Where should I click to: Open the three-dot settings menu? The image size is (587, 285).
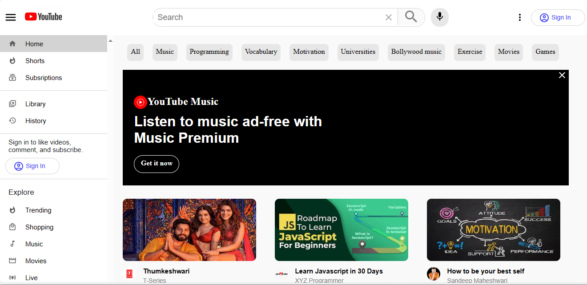tap(519, 17)
